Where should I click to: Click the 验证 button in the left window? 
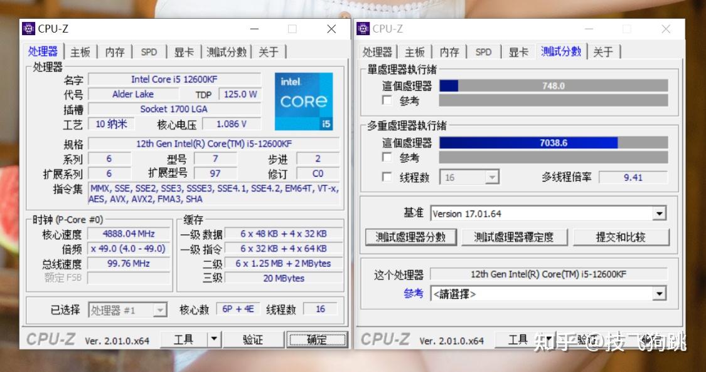253,339
